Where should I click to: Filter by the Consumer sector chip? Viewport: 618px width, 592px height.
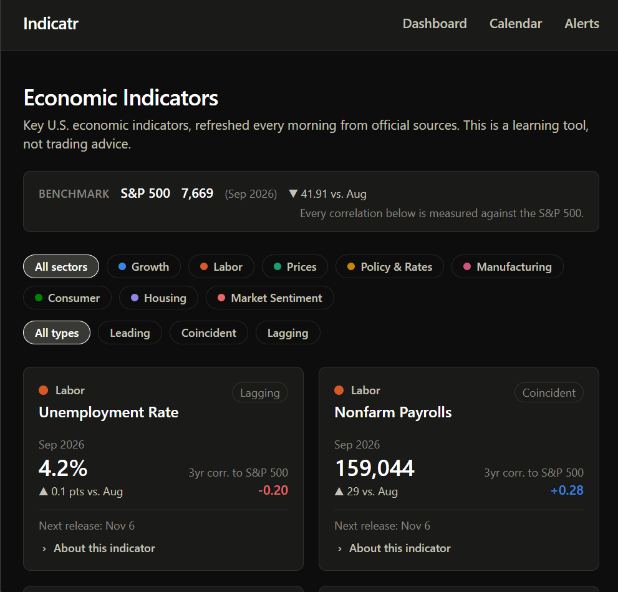(67, 298)
